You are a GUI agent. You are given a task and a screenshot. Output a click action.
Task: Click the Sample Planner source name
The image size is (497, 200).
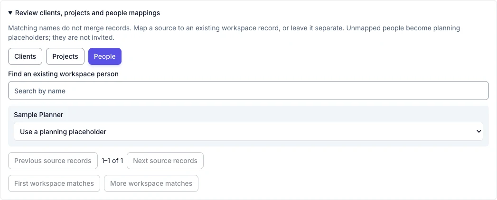pos(38,115)
